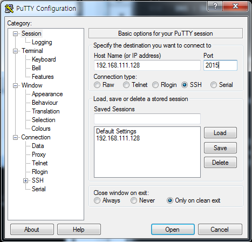Image resolution: width=252 pixels, height=242 pixels.
Task: Focus the Host Name input field
Action: coord(147,65)
